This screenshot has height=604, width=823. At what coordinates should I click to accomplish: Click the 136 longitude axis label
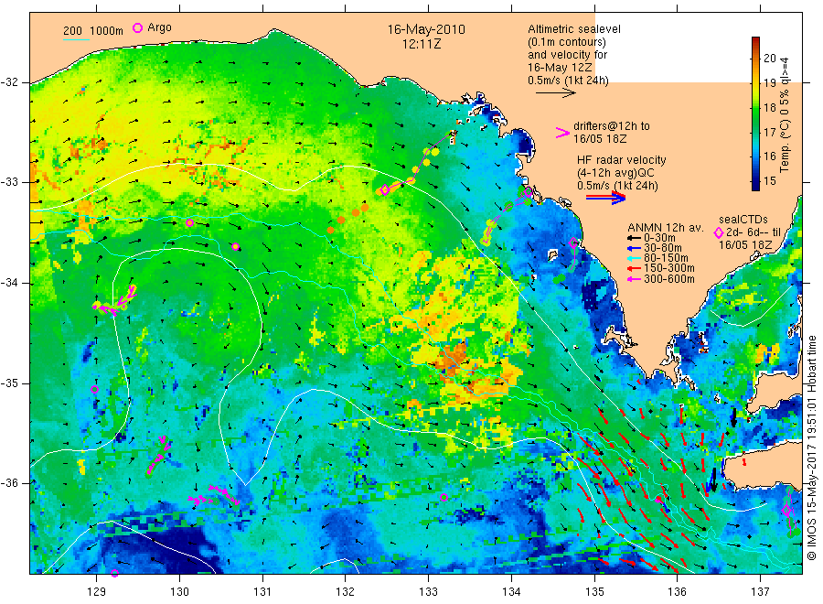click(677, 592)
